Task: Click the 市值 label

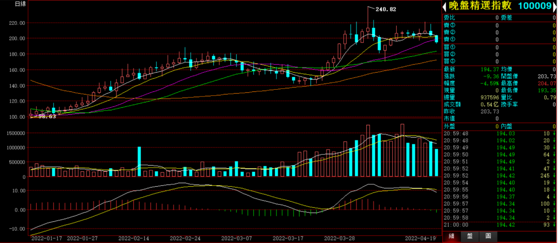Action: pos(449,119)
